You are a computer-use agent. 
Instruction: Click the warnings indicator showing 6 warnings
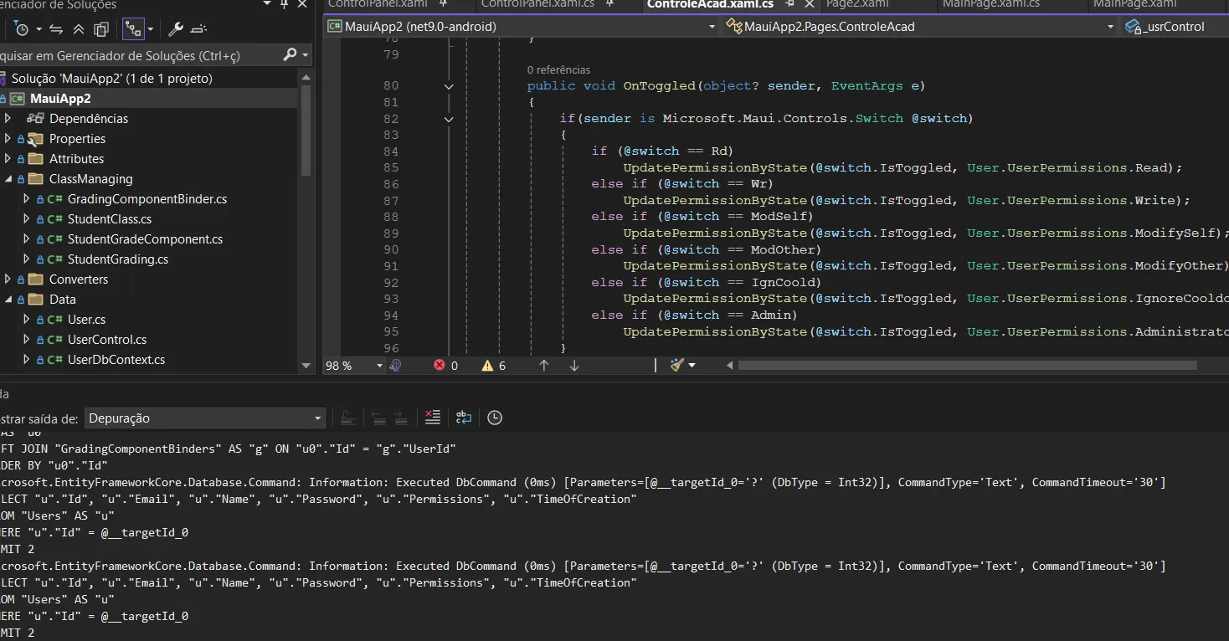click(x=493, y=365)
